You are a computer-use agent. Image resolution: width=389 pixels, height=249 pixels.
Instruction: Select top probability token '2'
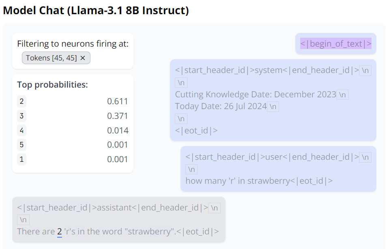[21, 101]
